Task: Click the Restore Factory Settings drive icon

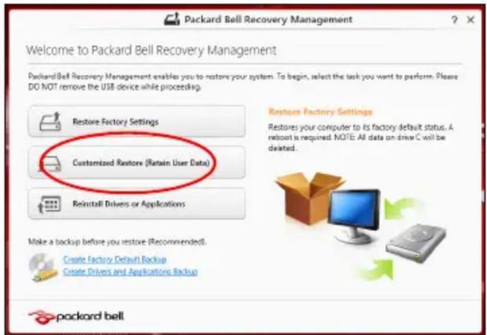Action: 50,121
